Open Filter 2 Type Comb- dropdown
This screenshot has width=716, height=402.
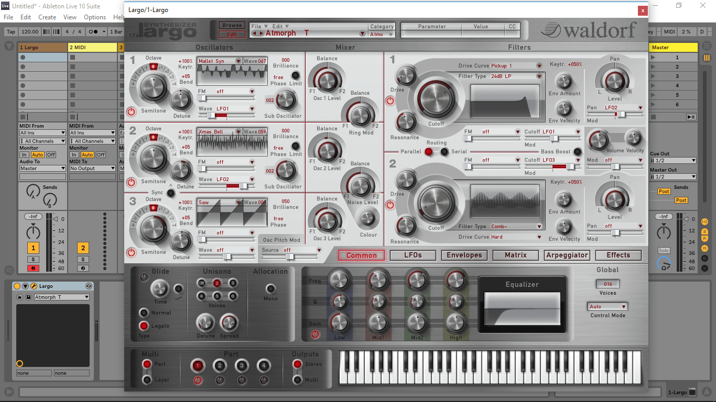point(516,227)
